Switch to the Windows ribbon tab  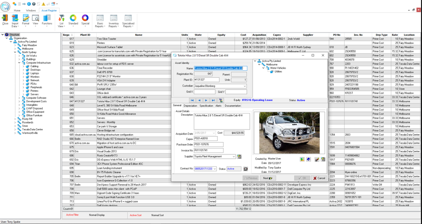point(31,11)
